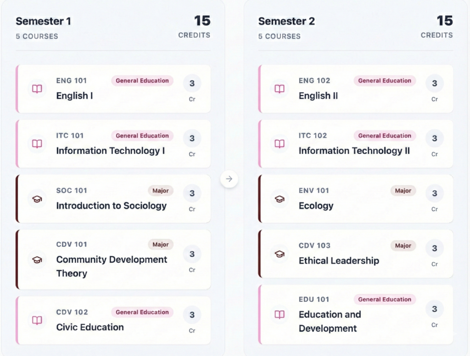Open the Civic Education course title
The image size is (470, 356).
(x=90, y=327)
